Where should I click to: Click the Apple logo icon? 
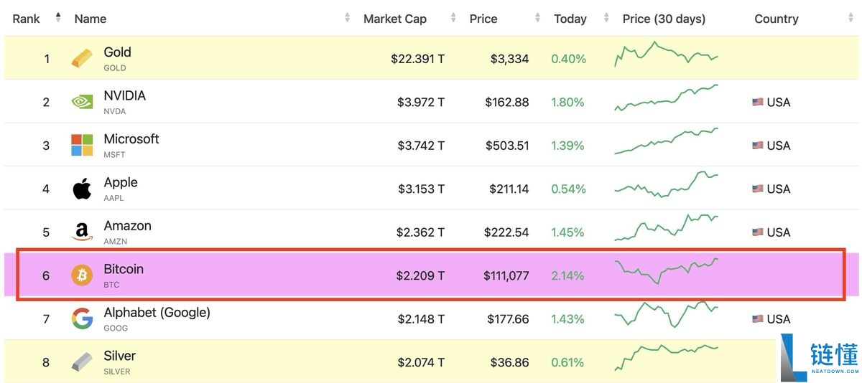(82, 189)
